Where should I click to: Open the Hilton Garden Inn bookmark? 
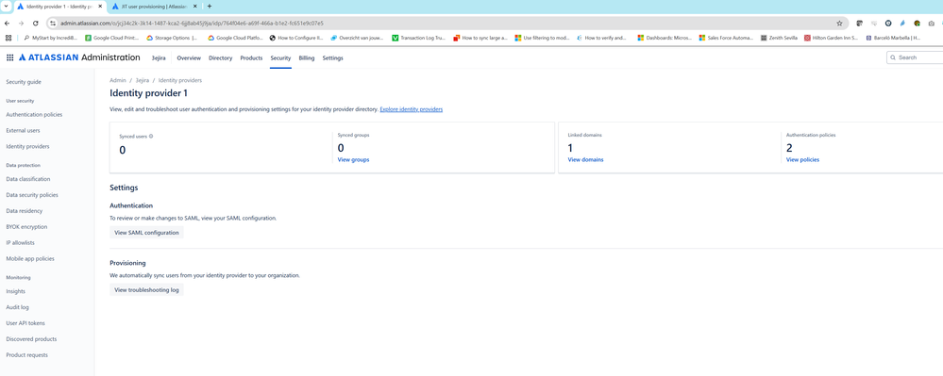pos(832,38)
